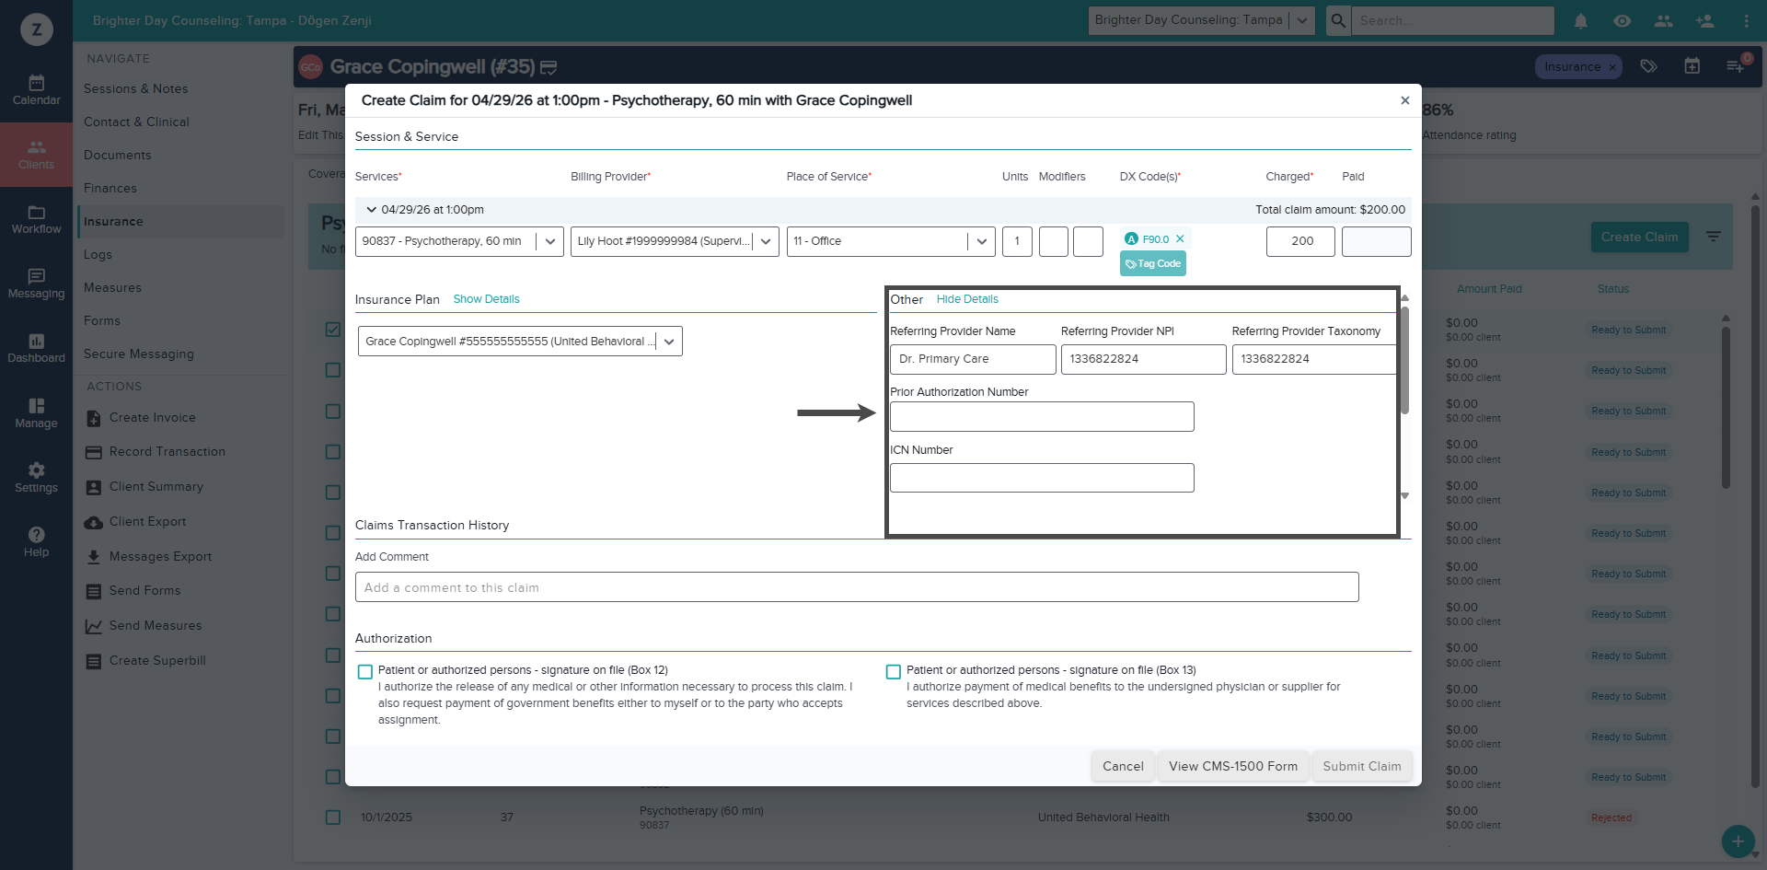Click the ICN Number field
Viewport: 1767px width, 870px height.
(x=1042, y=478)
